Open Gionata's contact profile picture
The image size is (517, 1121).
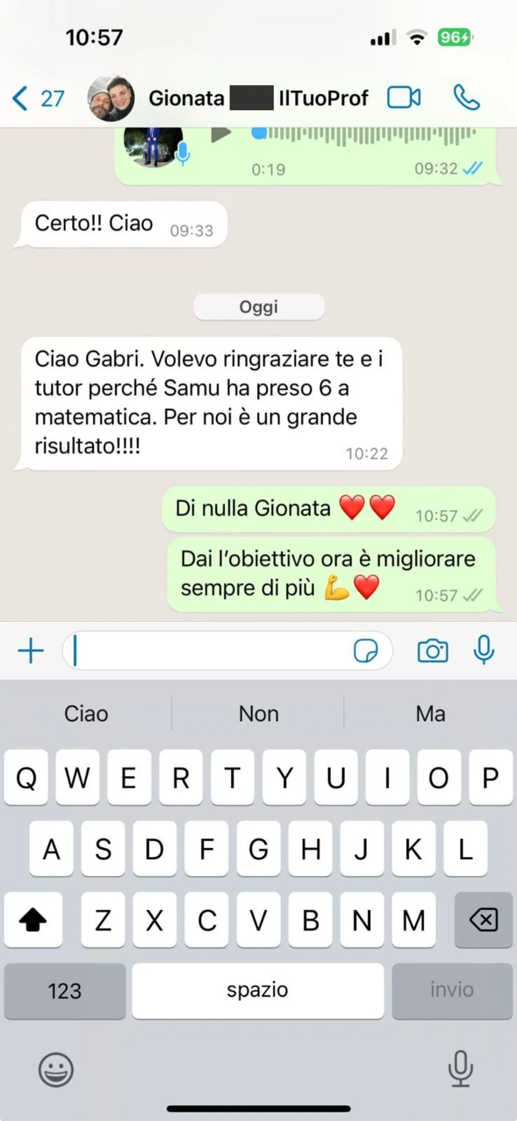tap(111, 98)
